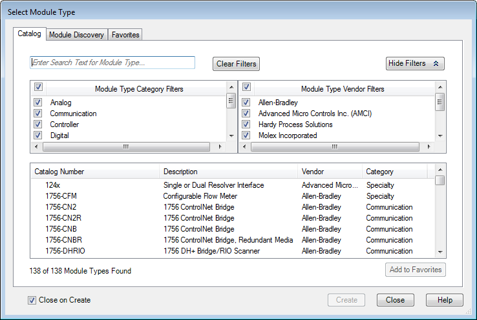Click the module type search text field

click(112, 63)
